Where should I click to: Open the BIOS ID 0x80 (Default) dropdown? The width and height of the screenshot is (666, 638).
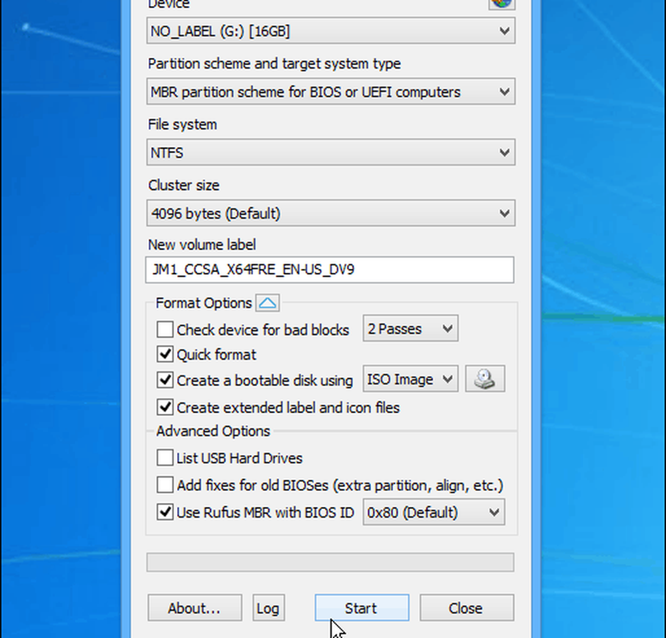[434, 512]
